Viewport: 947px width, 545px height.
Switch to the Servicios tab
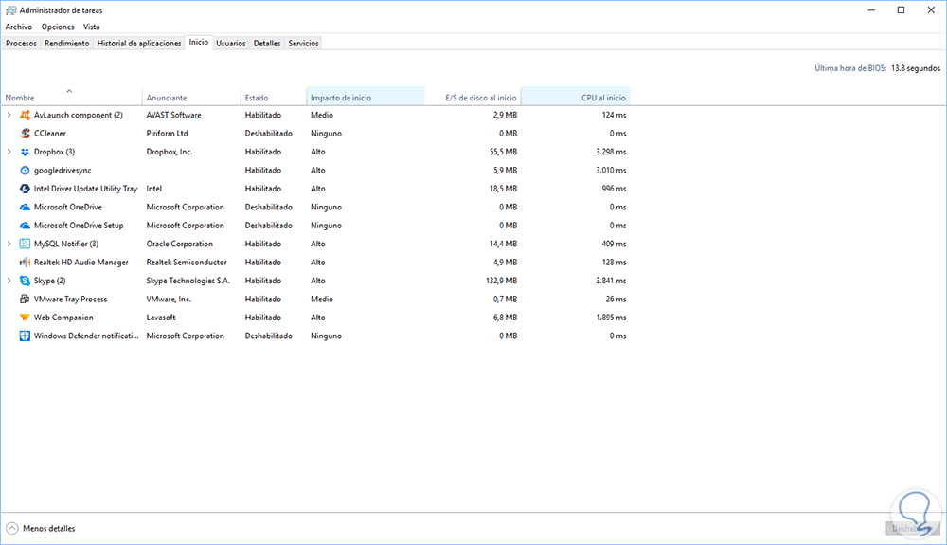pyautogui.click(x=303, y=43)
